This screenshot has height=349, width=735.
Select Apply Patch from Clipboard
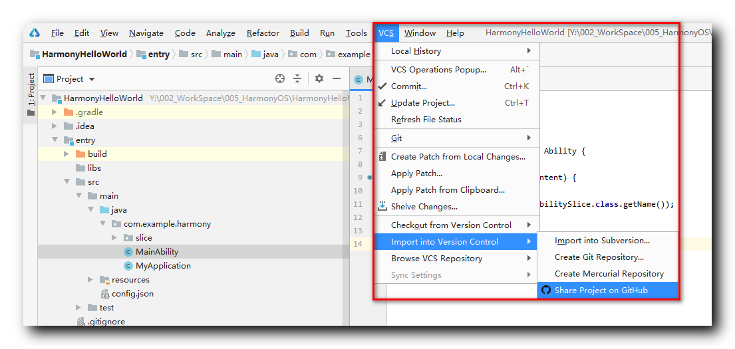[x=457, y=189]
